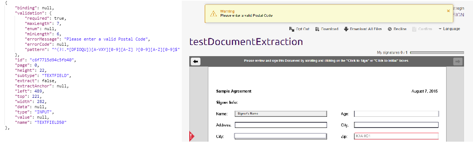Click the Address input field
This screenshot has height=145, width=473.
(281, 125)
